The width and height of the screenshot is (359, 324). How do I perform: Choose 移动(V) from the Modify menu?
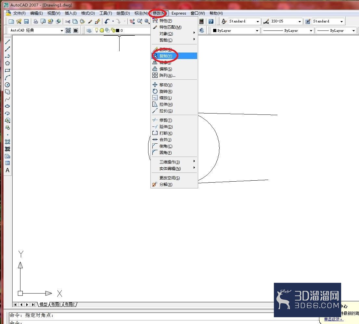point(174,85)
